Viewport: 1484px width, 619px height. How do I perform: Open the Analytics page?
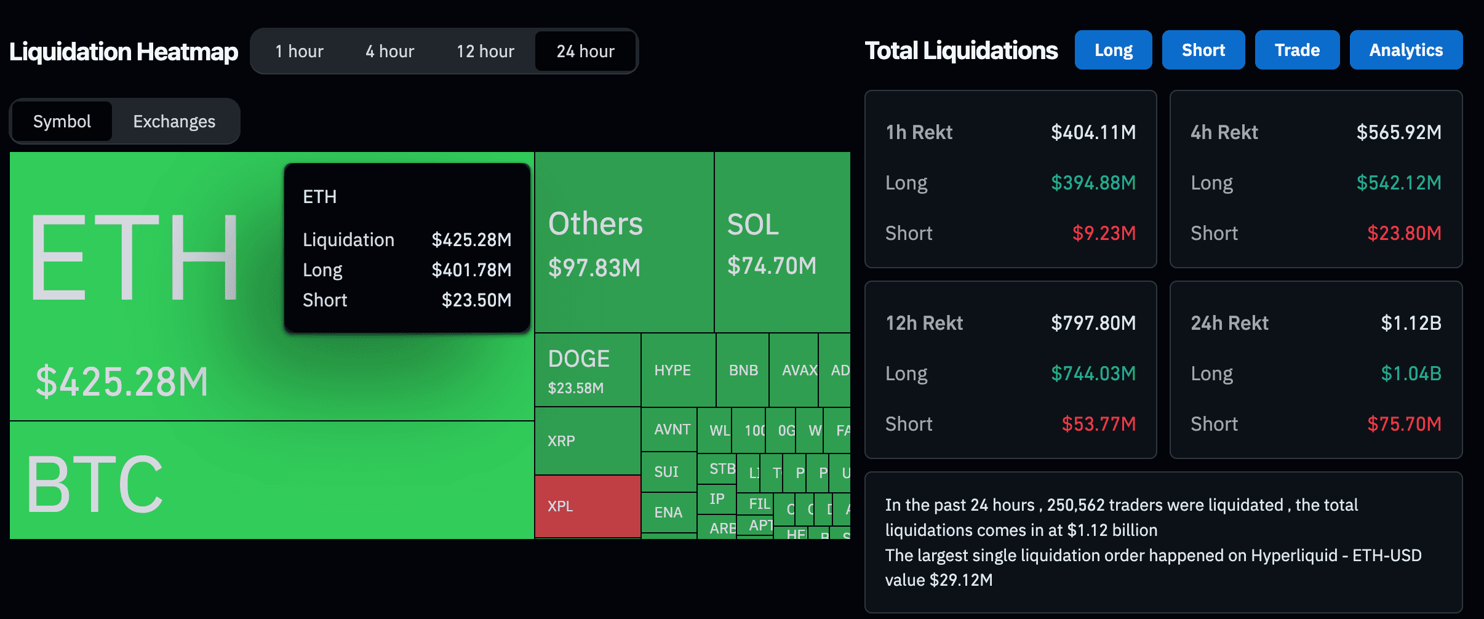(x=1406, y=50)
